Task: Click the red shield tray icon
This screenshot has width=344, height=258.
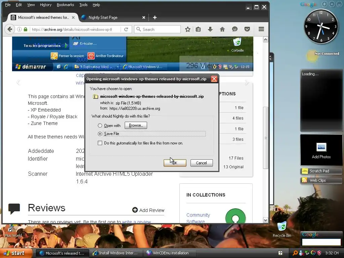Action: pos(319,253)
